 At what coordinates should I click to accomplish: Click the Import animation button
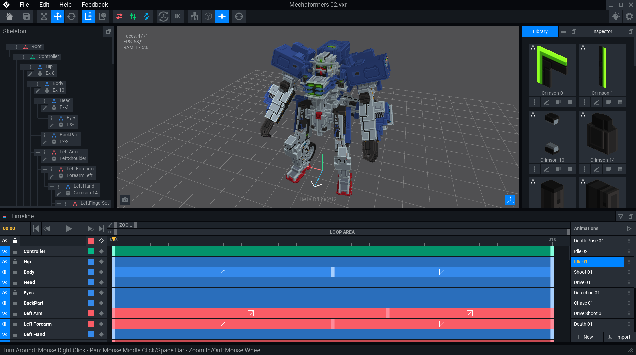[x=619, y=337]
